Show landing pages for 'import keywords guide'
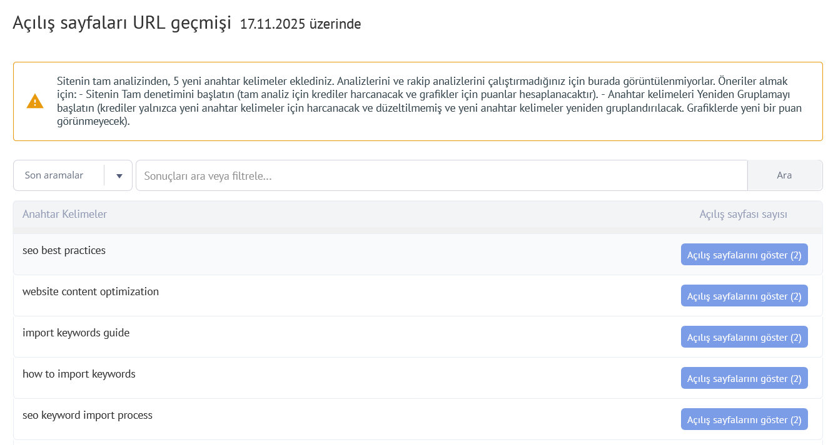833x445 pixels. tap(744, 336)
